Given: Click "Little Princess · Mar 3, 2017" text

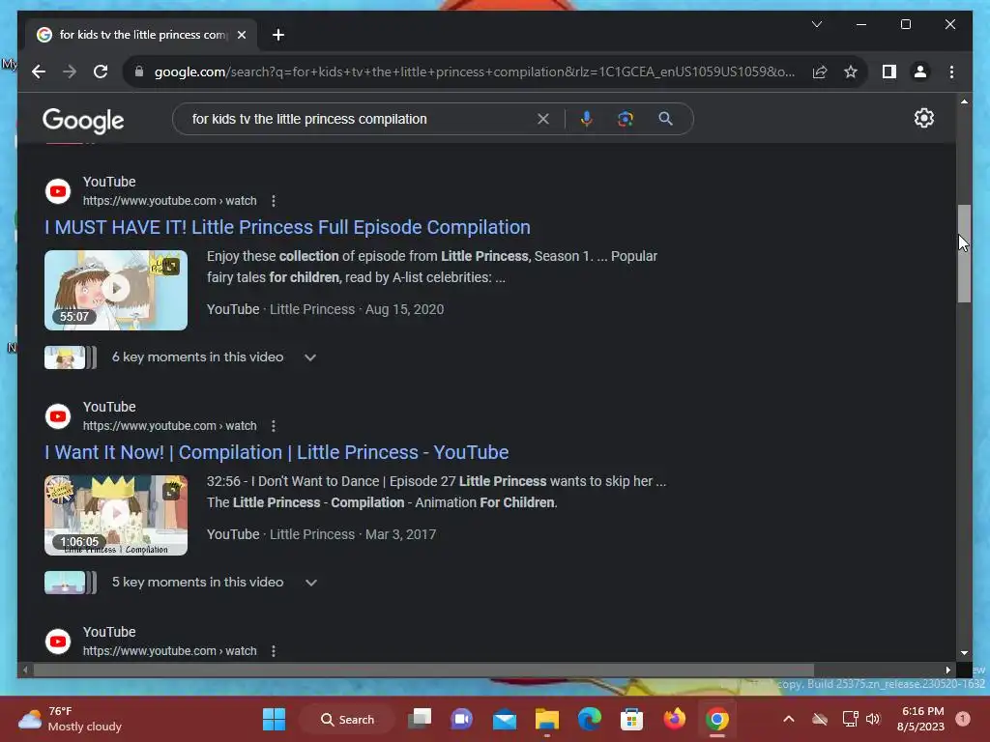Looking at the screenshot, I should point(353,534).
